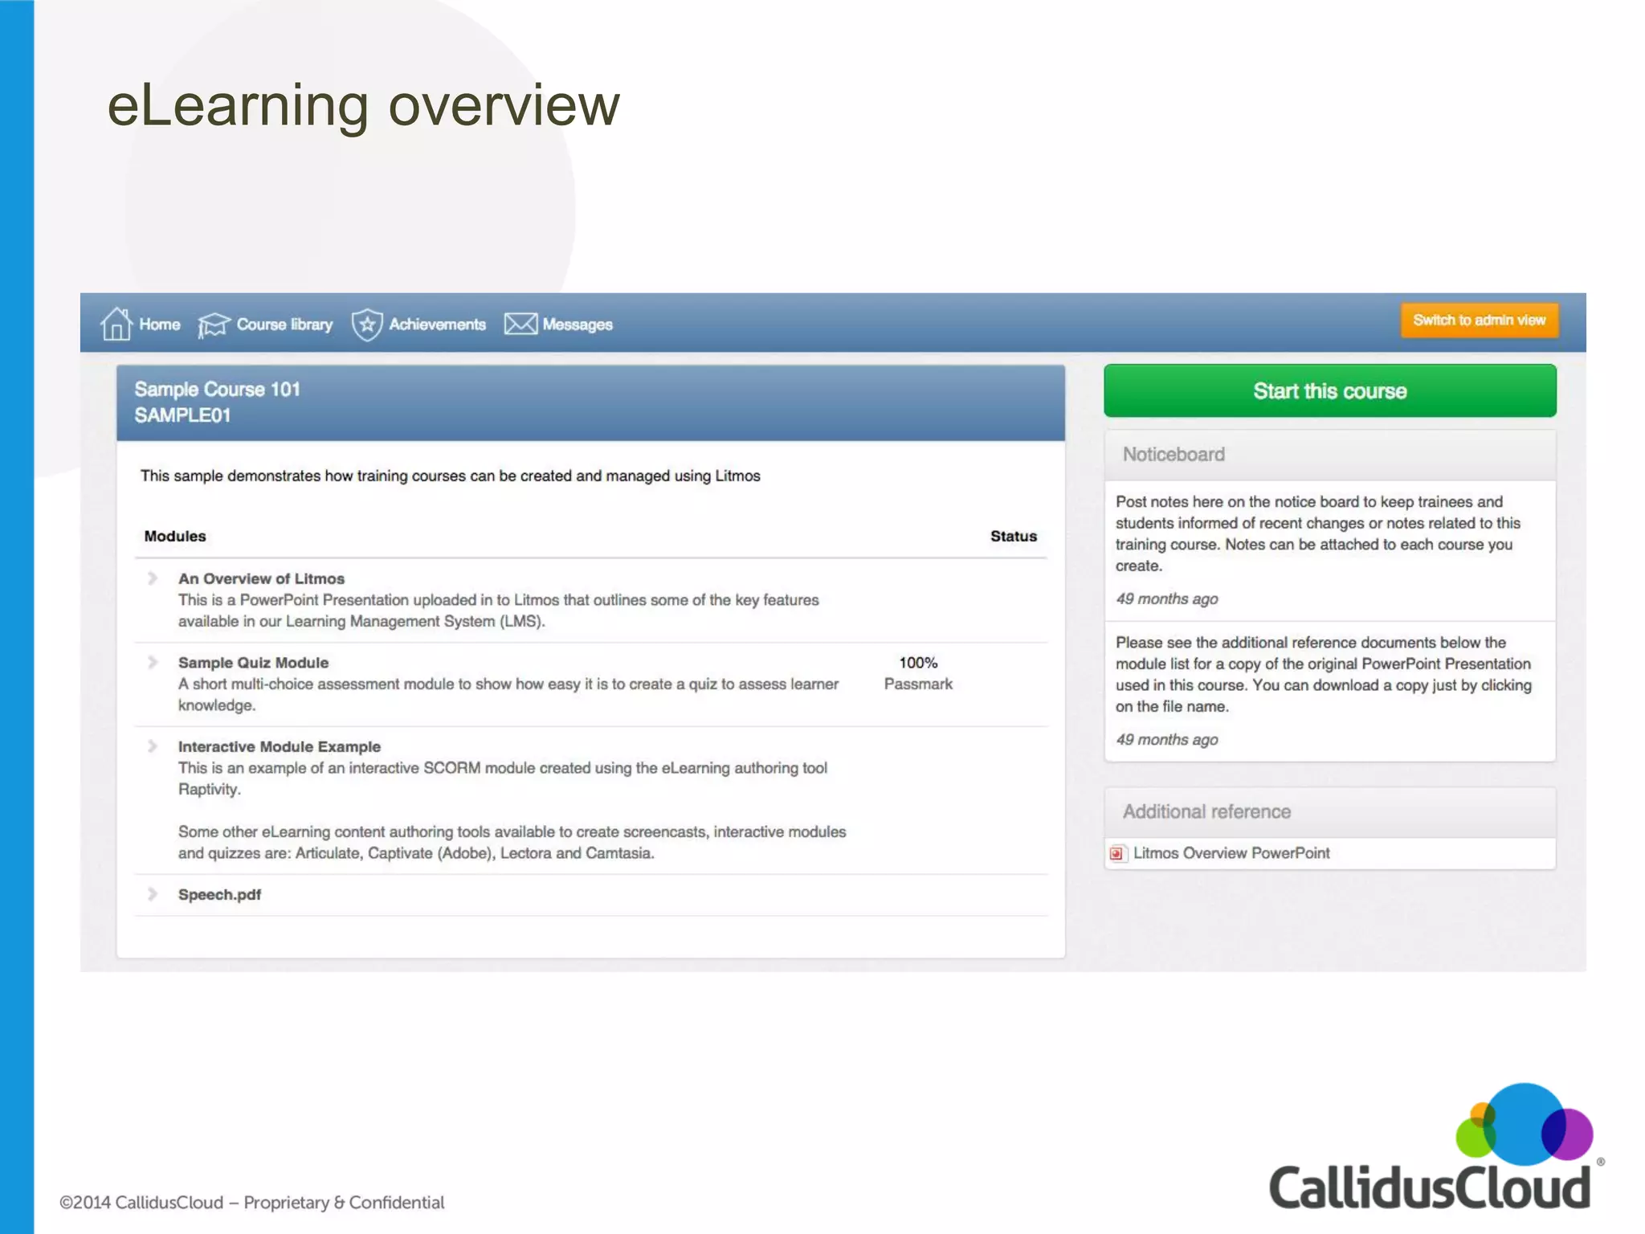Click the Sample Course 101 heading

tap(217, 390)
